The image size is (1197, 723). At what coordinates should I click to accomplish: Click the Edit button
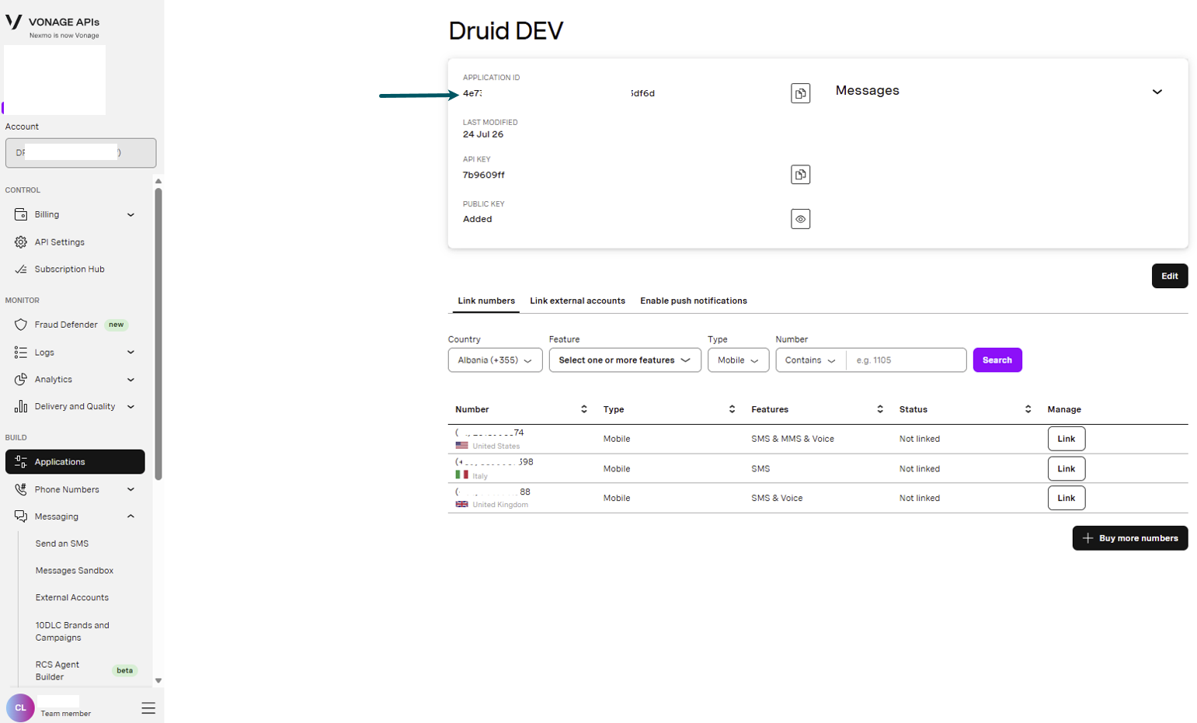[1169, 276]
